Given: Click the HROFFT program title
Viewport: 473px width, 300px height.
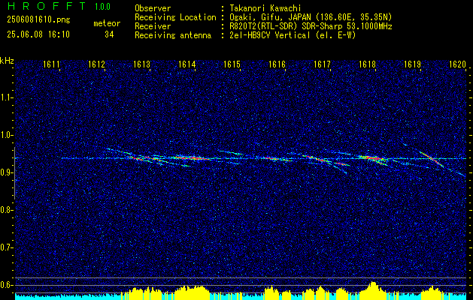Looking at the screenshot, I should point(47,6).
